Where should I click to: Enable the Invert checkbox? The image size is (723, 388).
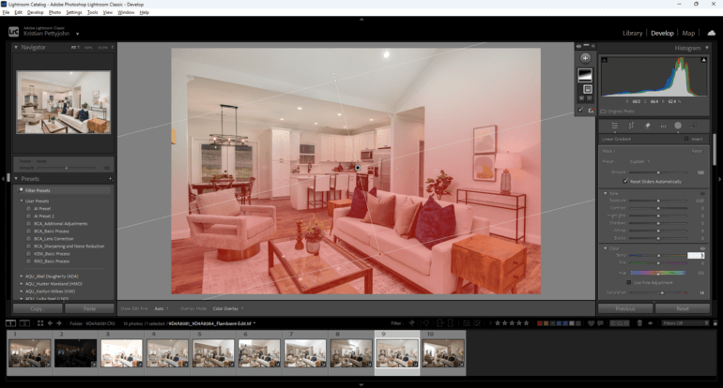coord(686,139)
